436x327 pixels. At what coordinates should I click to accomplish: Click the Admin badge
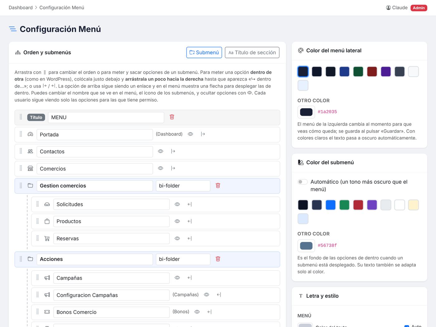419,8
